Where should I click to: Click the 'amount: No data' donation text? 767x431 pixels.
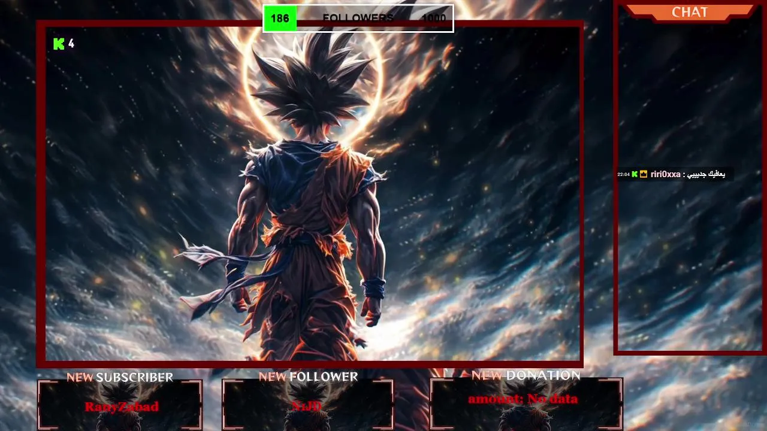[x=523, y=399]
